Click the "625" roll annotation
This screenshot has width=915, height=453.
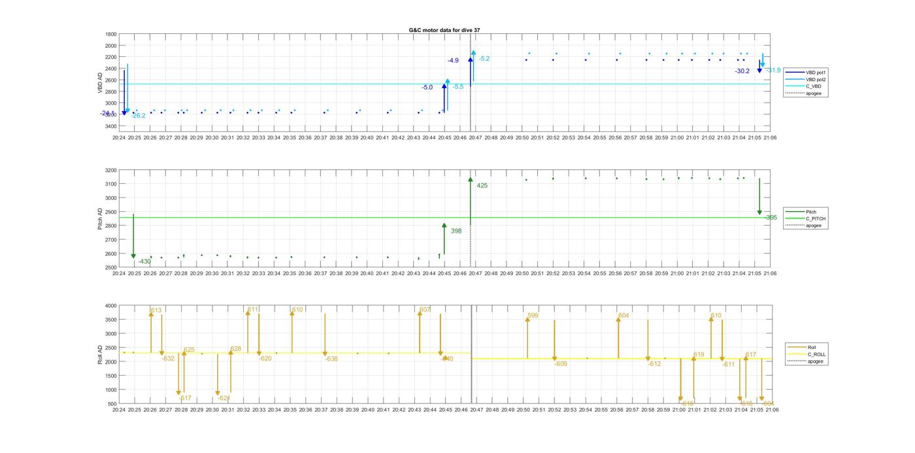click(x=189, y=350)
